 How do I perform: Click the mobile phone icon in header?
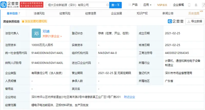[x=189, y=5]
